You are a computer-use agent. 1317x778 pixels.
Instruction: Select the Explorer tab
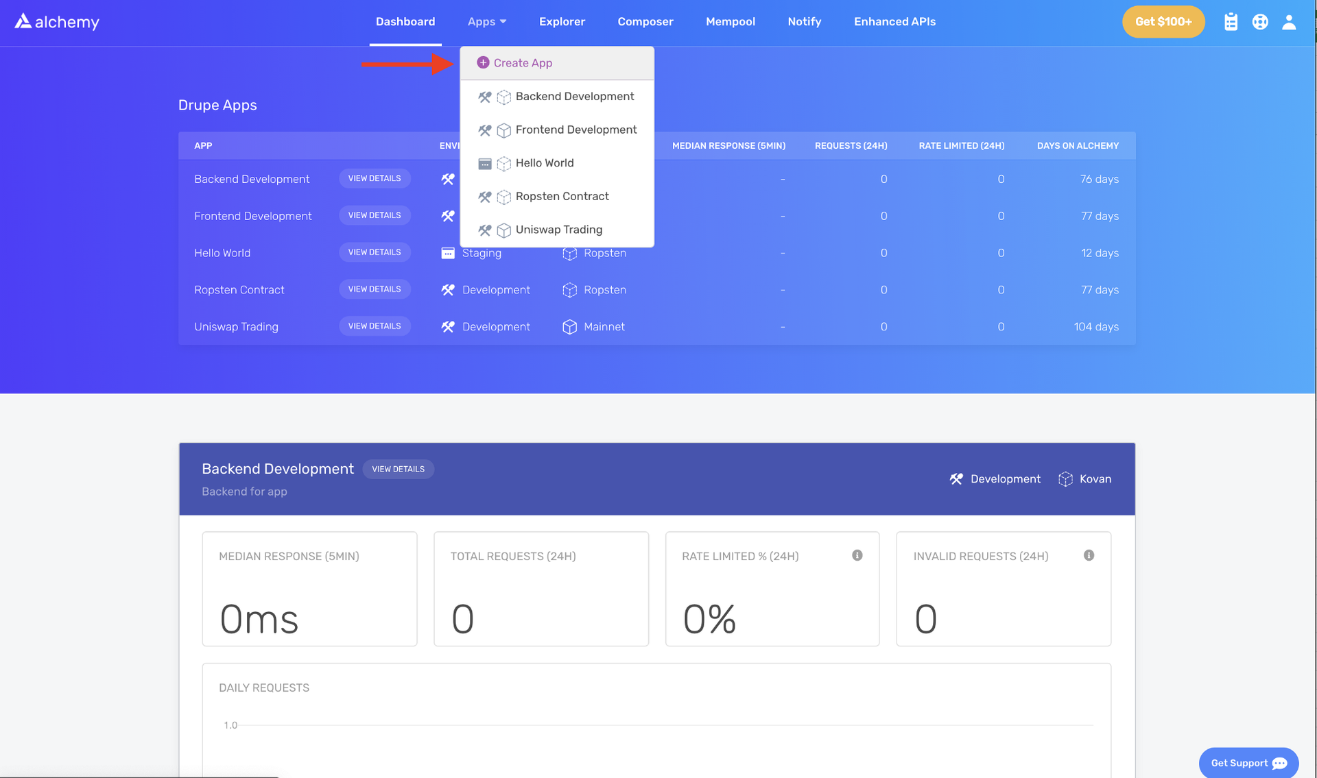pos(562,21)
